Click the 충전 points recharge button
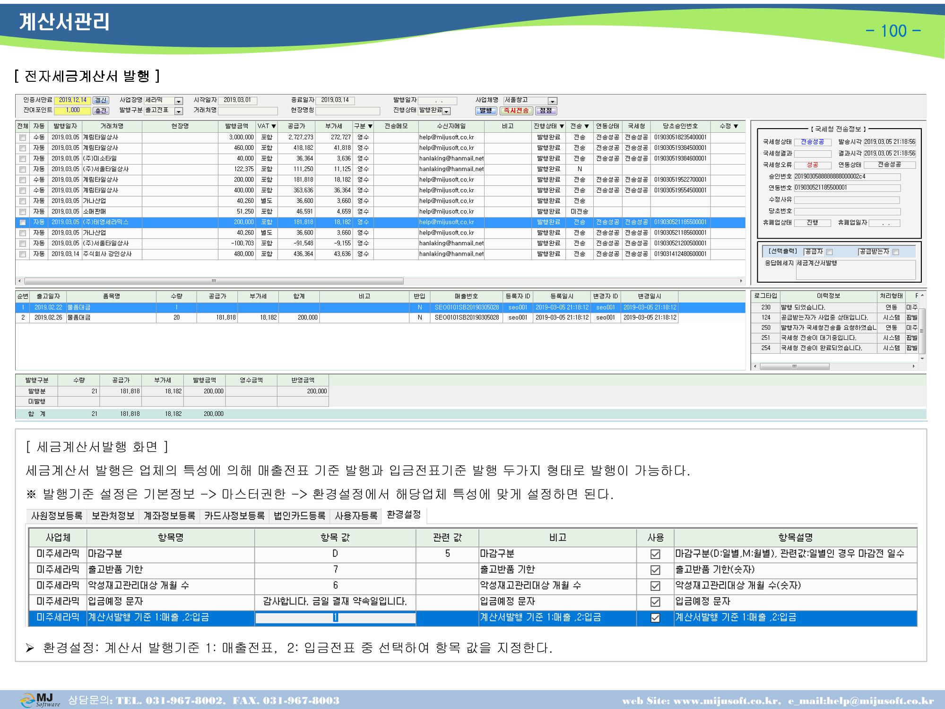Viewport: 945px width, 709px height. click(101, 111)
